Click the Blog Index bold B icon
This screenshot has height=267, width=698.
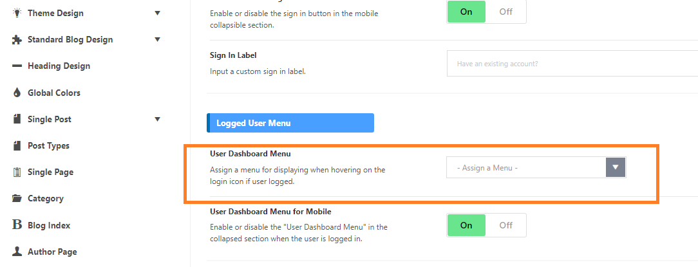(17, 225)
